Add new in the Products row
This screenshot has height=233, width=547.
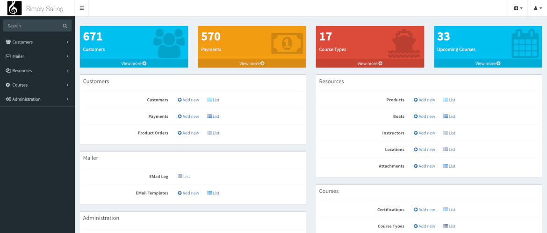425,100
